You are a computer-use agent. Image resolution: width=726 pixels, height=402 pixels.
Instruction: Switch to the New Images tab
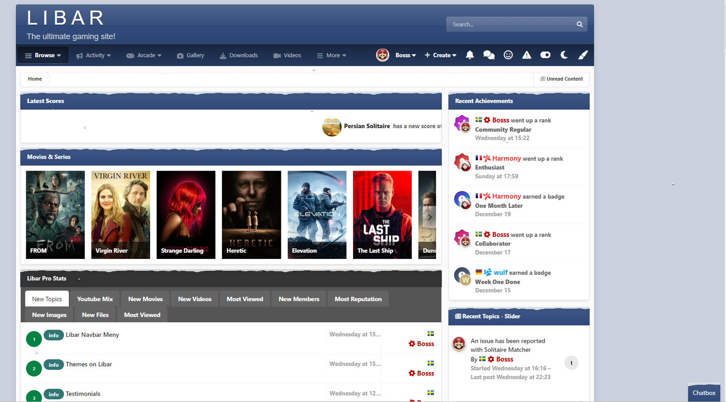tap(49, 315)
